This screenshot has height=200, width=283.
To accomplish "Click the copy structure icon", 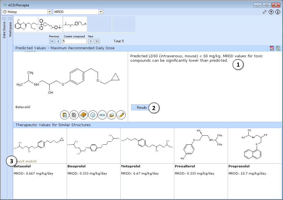I will [x=74, y=115].
